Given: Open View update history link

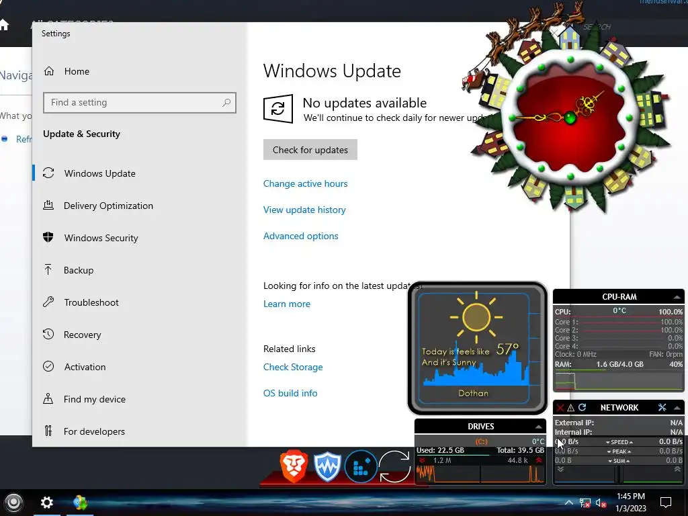Looking at the screenshot, I should coord(304,210).
